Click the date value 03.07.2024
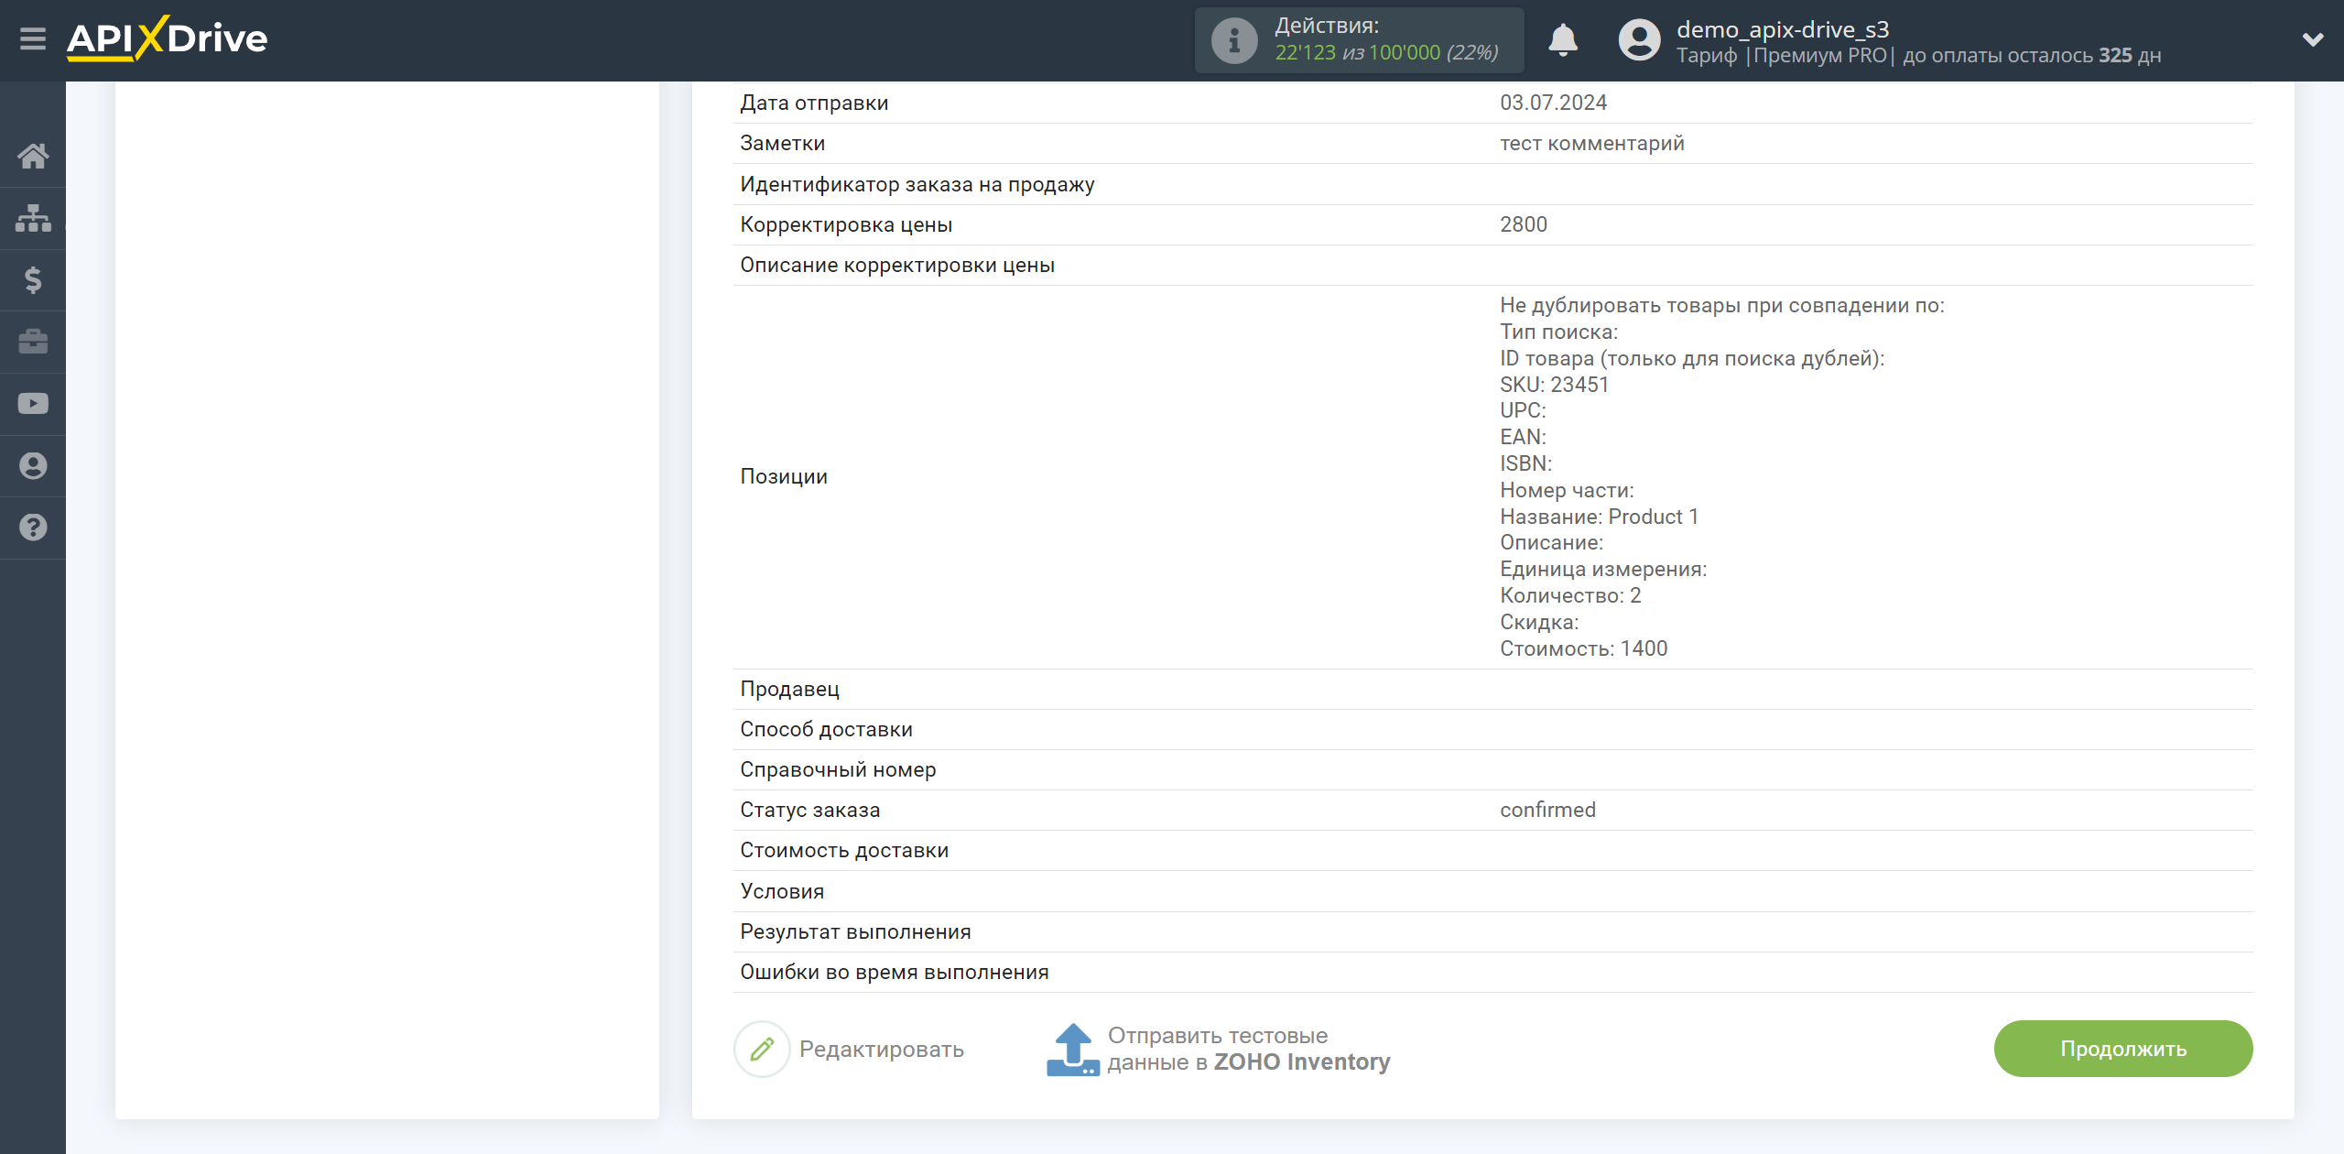The width and height of the screenshot is (2344, 1154). [1553, 103]
